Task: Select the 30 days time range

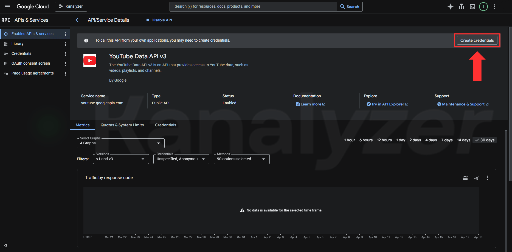Action: point(485,140)
